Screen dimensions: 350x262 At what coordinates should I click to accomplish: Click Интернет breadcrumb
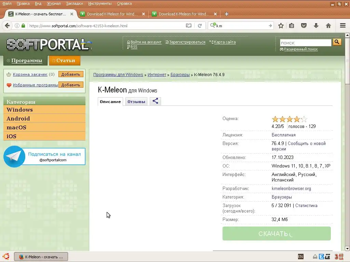click(157, 75)
